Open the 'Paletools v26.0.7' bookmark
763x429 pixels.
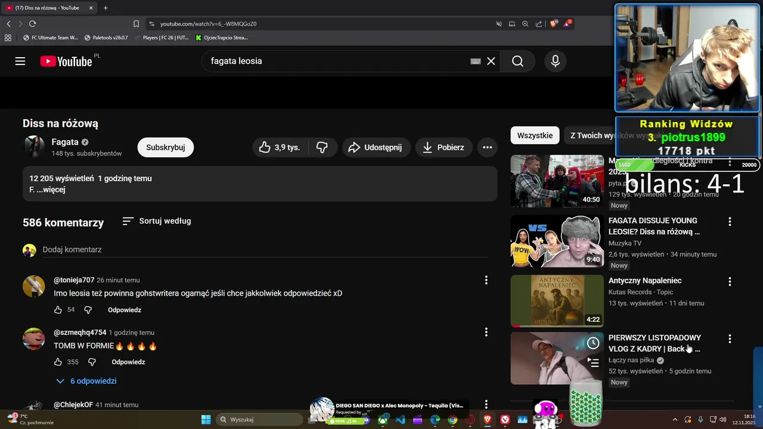[x=106, y=38]
